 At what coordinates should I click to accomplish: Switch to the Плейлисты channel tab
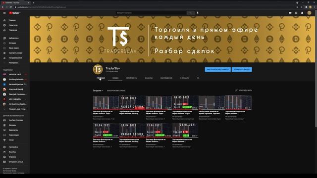pyautogui.click(x=132, y=78)
